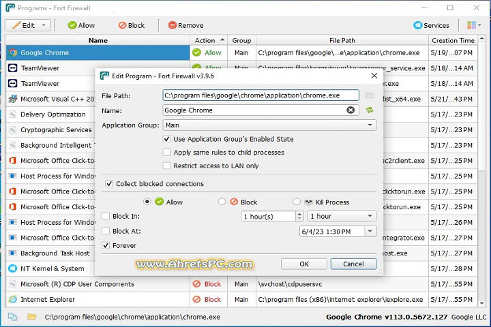The height and width of the screenshot is (327, 491).
Task: Click the Allow status icon for Google Chrome
Action: click(x=196, y=52)
